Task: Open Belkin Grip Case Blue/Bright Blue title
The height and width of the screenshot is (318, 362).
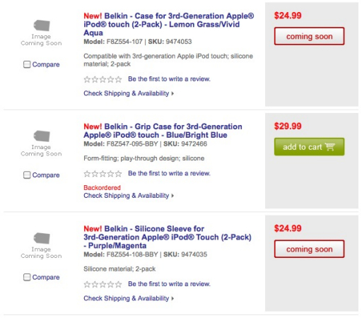Action: coord(163,131)
